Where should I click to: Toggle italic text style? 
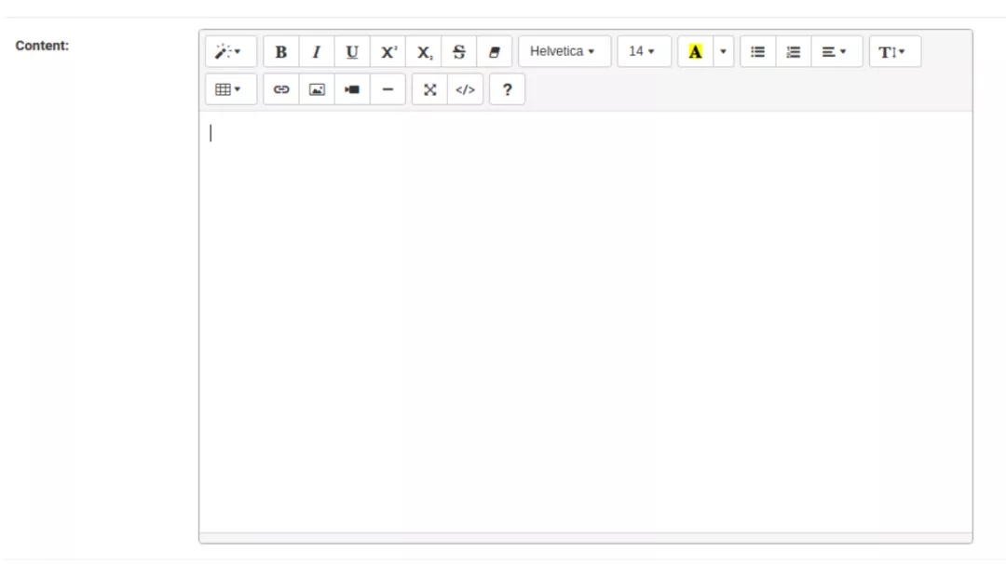pos(317,52)
